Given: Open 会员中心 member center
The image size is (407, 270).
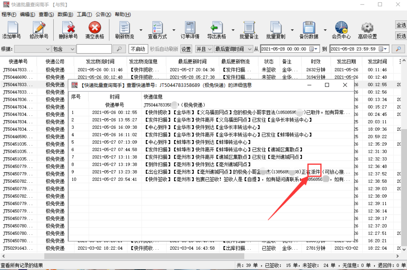Looking at the screenshot, I should (x=341, y=30).
